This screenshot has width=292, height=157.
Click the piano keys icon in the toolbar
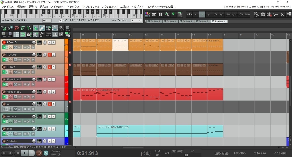click(55, 34)
